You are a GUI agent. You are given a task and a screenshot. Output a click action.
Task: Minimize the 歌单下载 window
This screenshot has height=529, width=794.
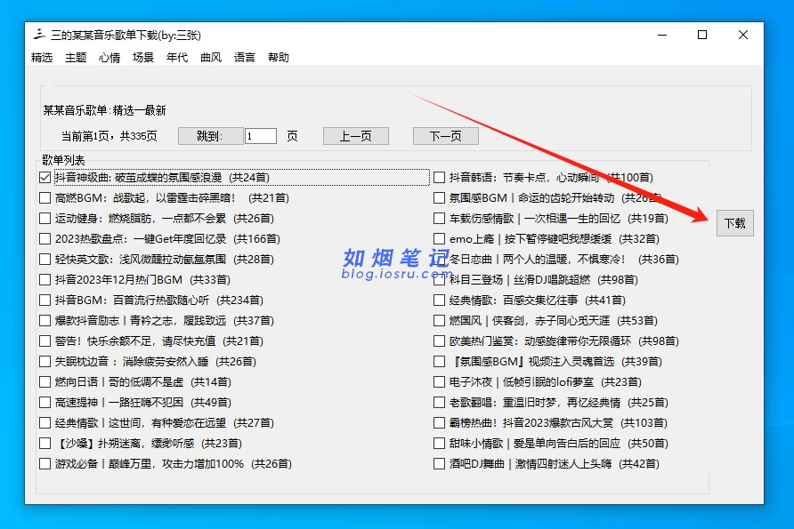[662, 35]
